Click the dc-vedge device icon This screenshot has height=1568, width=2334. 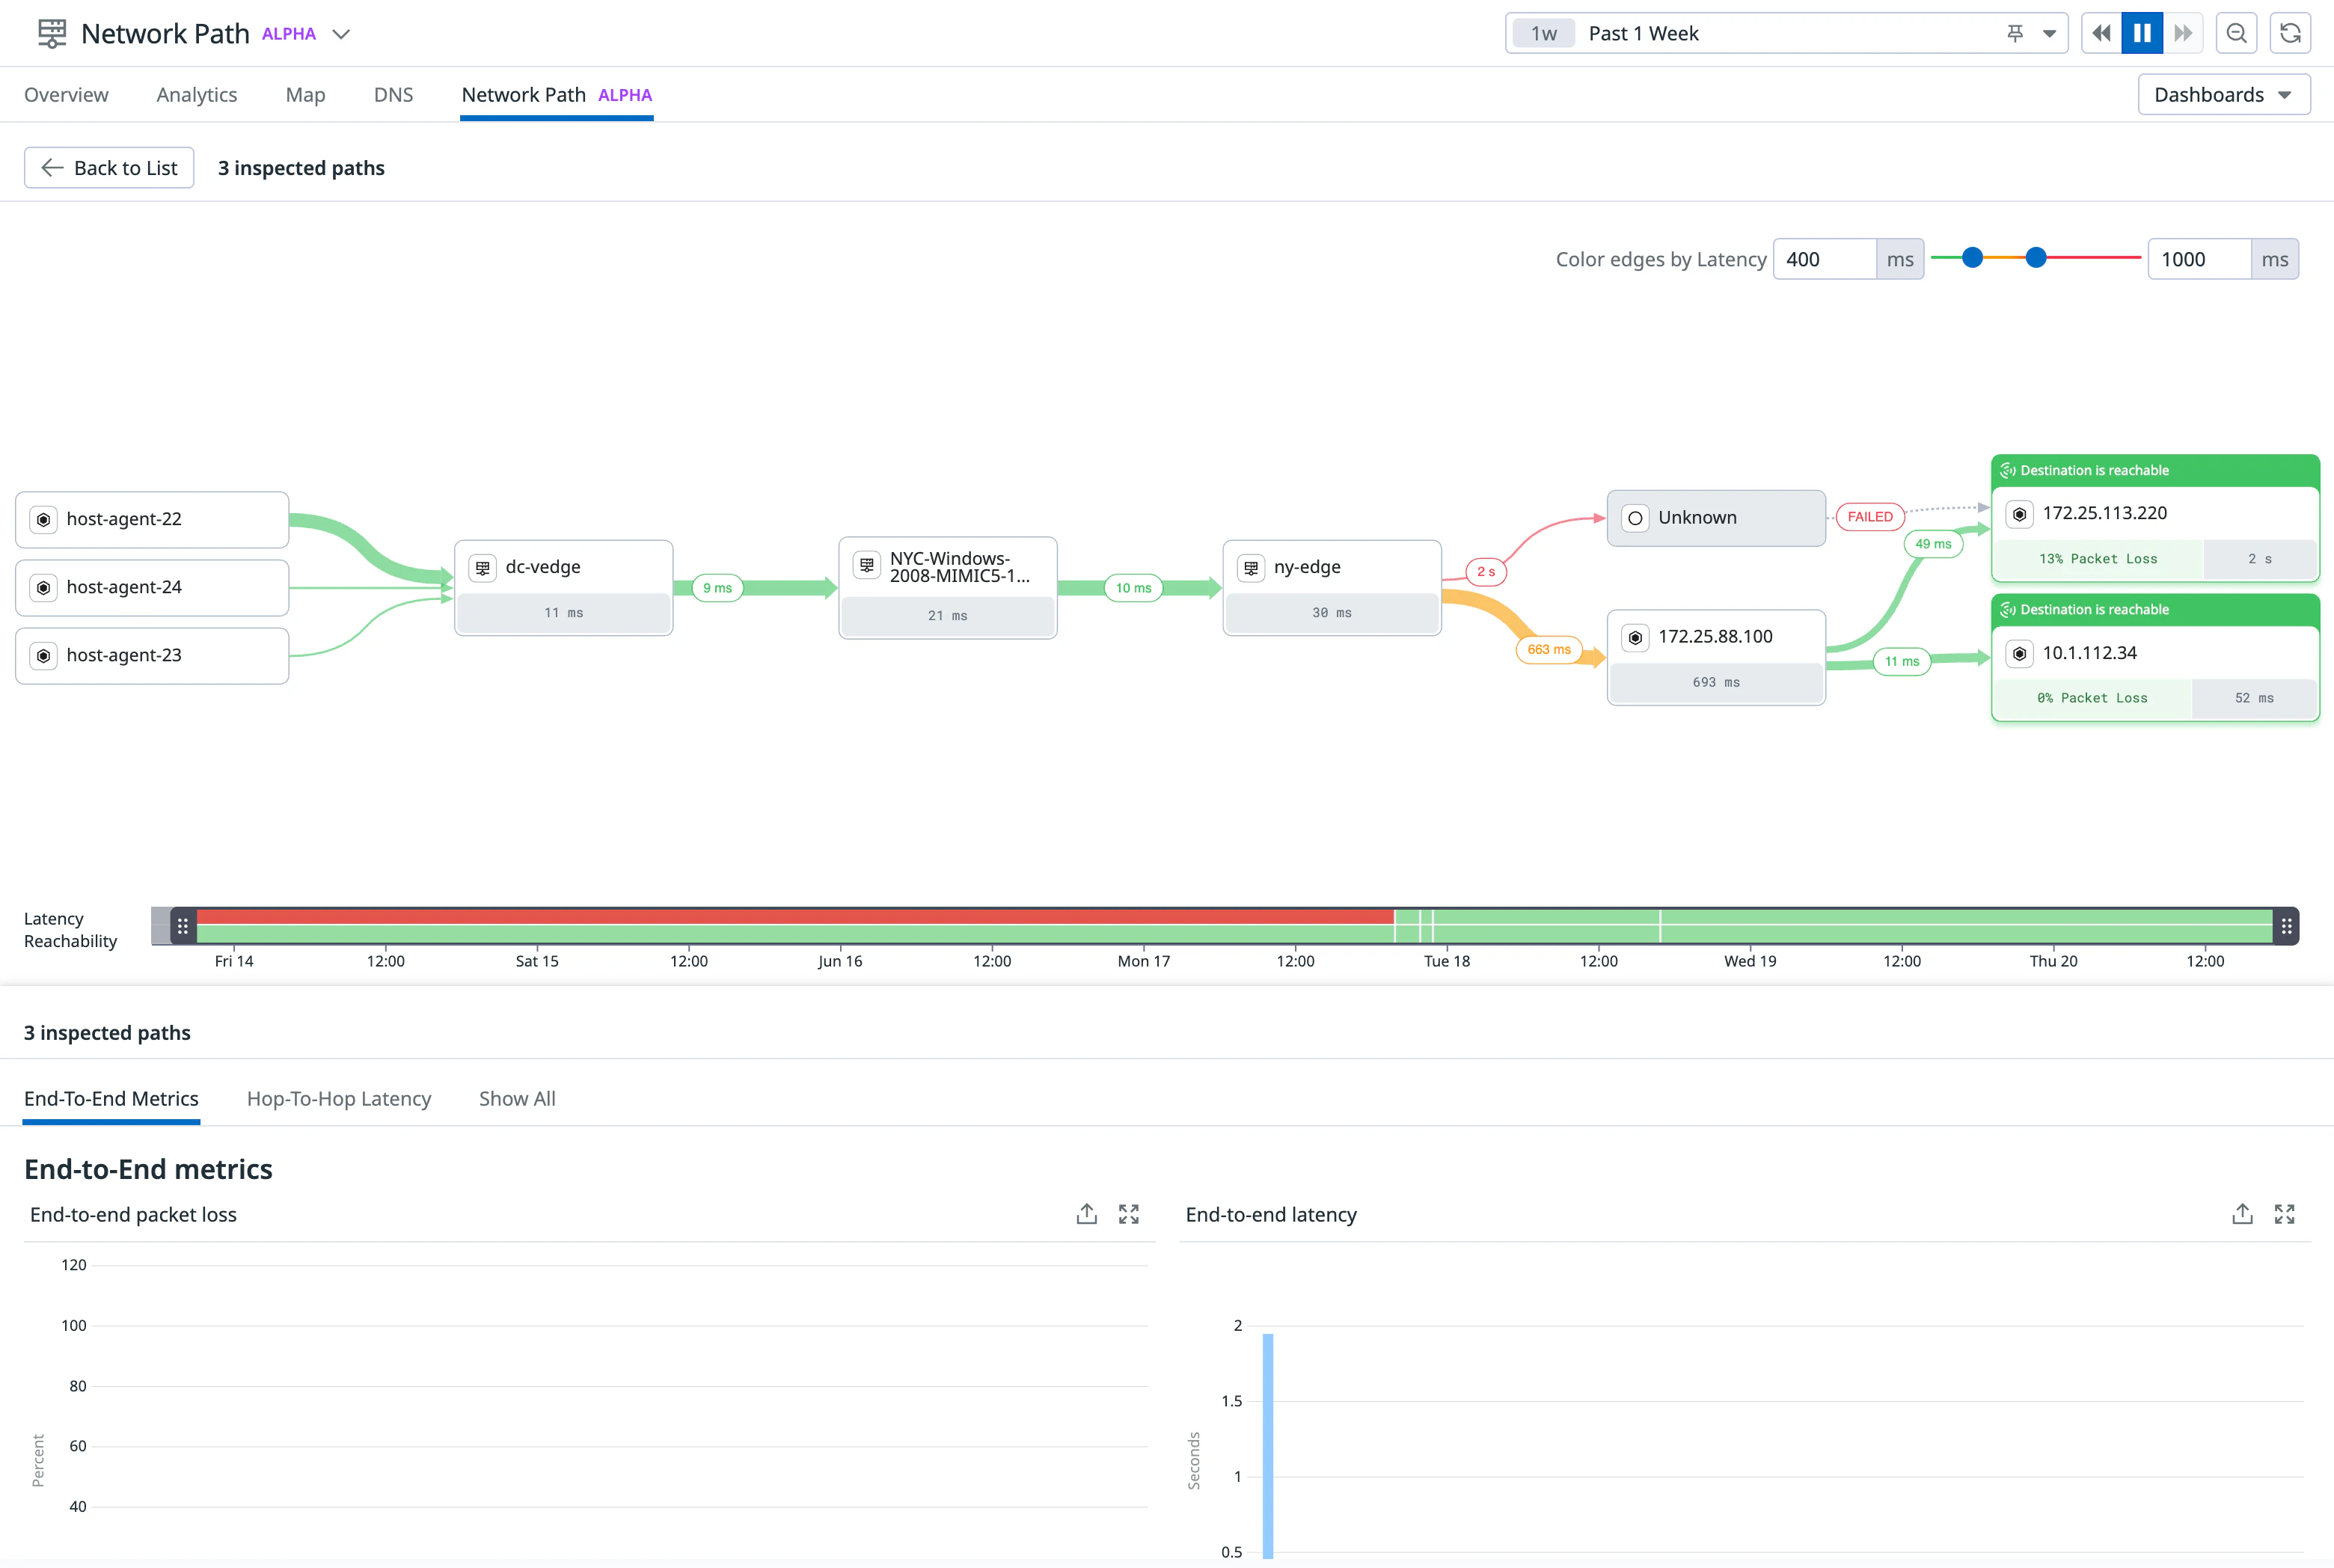tap(482, 567)
